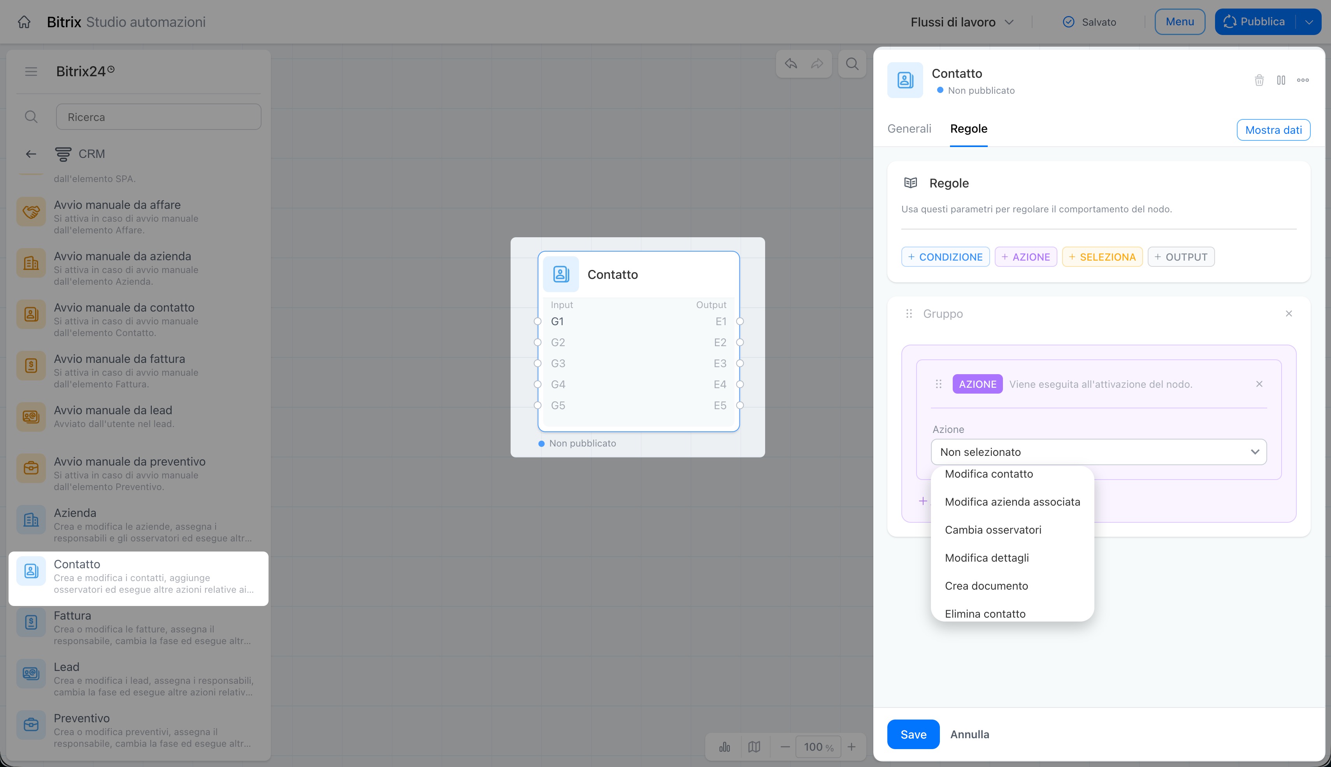This screenshot has width=1331, height=767.
Task: Click the Pubblica button
Action: point(1255,22)
